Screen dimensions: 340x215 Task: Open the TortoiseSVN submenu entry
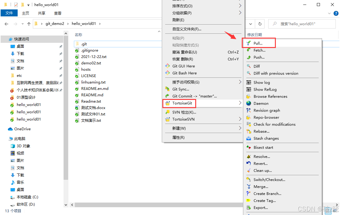[203, 119]
